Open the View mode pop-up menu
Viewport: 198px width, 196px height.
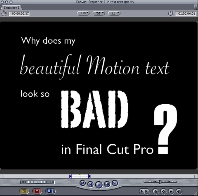[114, 13]
